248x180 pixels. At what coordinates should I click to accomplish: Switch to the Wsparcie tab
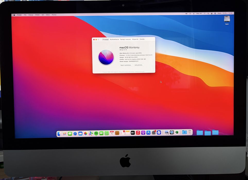point(135,39)
